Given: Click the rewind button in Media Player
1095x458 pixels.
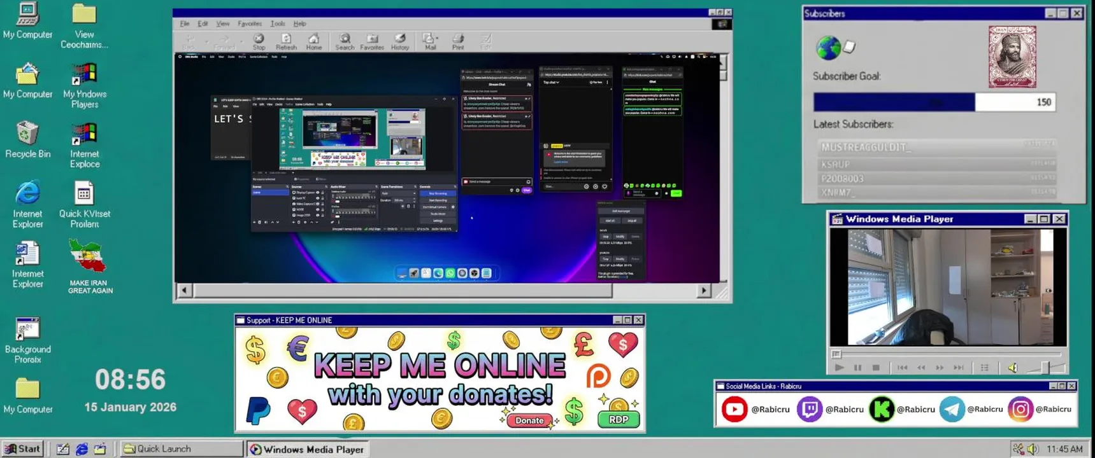Looking at the screenshot, I should [921, 368].
